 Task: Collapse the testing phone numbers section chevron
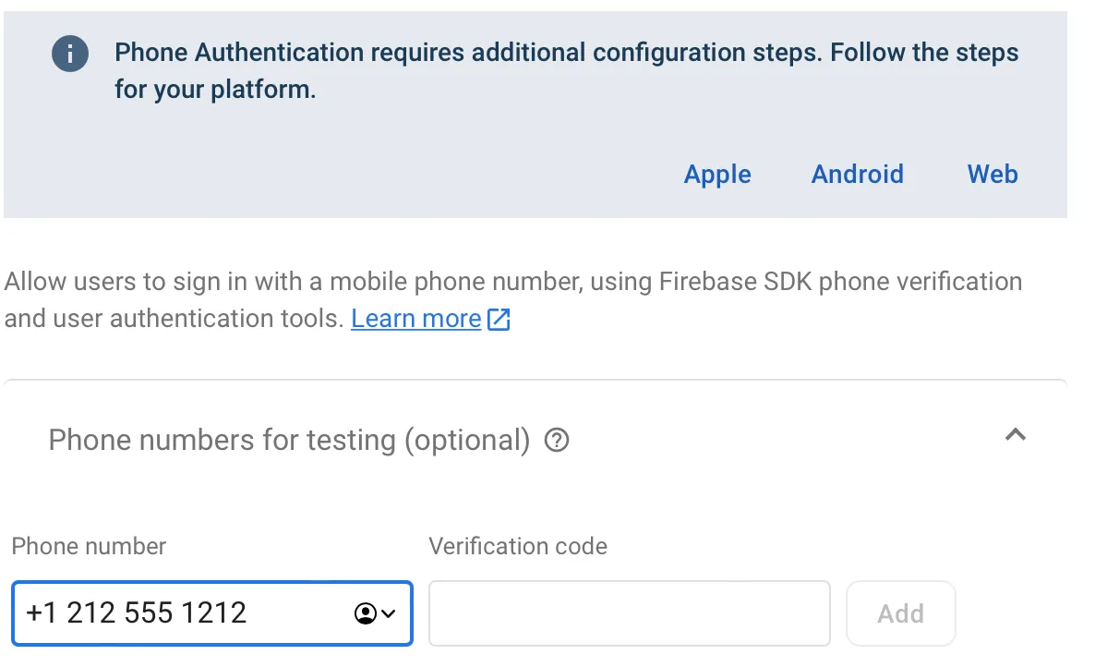1016,434
